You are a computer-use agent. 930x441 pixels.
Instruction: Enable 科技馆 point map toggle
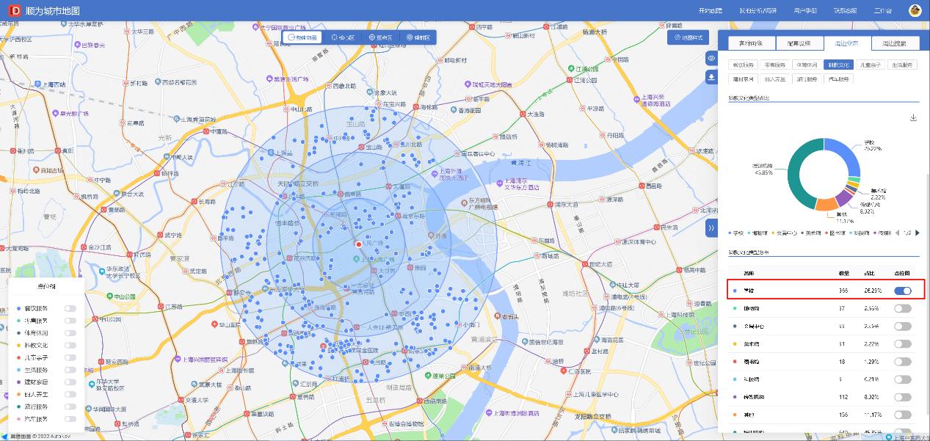(x=903, y=379)
